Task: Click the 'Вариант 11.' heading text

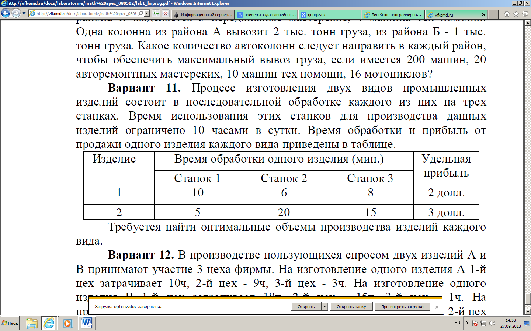Action: (x=144, y=88)
